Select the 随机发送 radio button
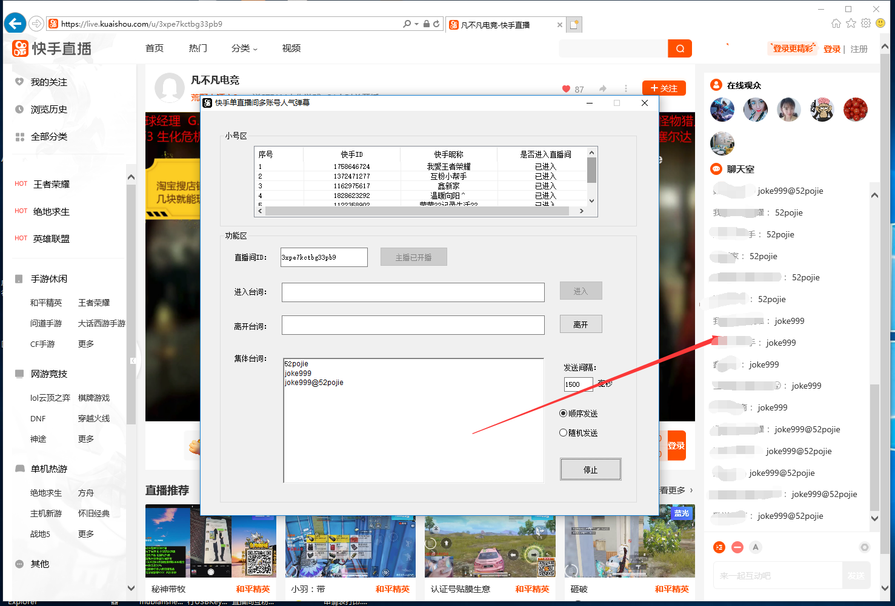895x606 pixels. 563,433
